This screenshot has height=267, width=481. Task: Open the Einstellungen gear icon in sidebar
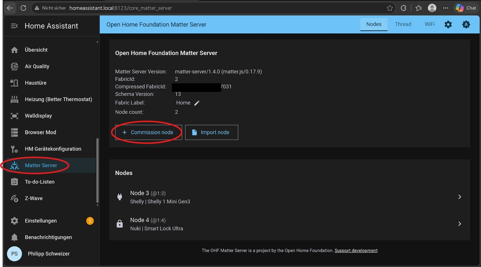pos(14,221)
